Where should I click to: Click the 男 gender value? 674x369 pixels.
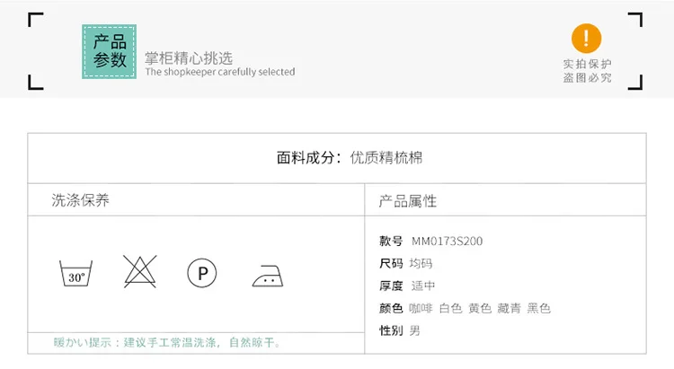pos(415,330)
